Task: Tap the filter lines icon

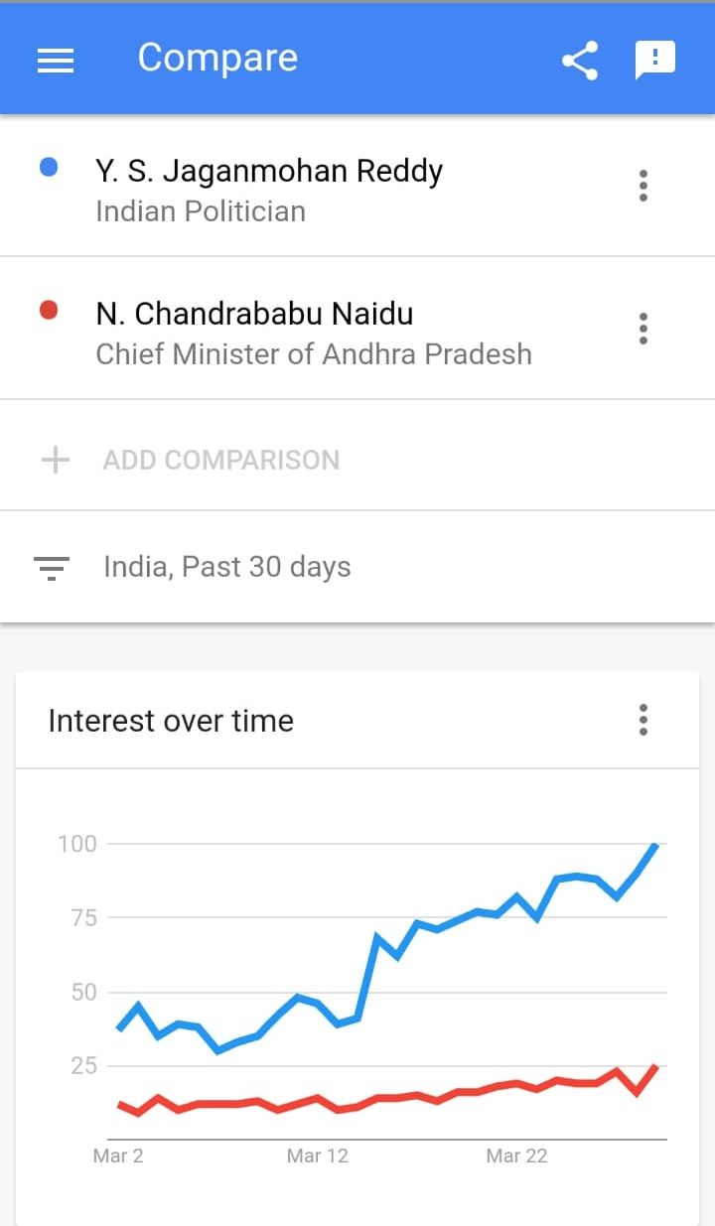Action: point(52,568)
